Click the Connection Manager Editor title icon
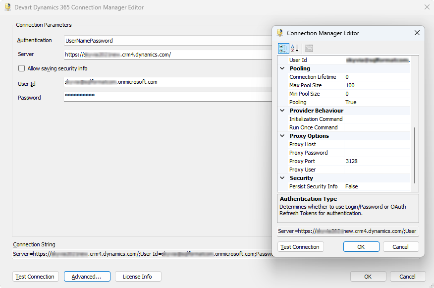The height and width of the screenshot is (288, 434). pyautogui.click(x=280, y=33)
